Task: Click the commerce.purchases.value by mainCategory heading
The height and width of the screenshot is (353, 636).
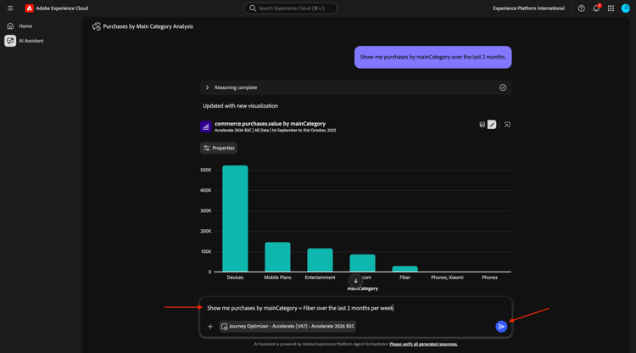Action: 270,123
